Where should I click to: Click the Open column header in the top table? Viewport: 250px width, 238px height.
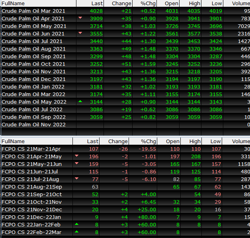168,3
